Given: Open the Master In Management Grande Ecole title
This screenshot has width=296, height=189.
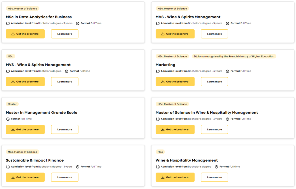Looking at the screenshot, I should point(41,113).
